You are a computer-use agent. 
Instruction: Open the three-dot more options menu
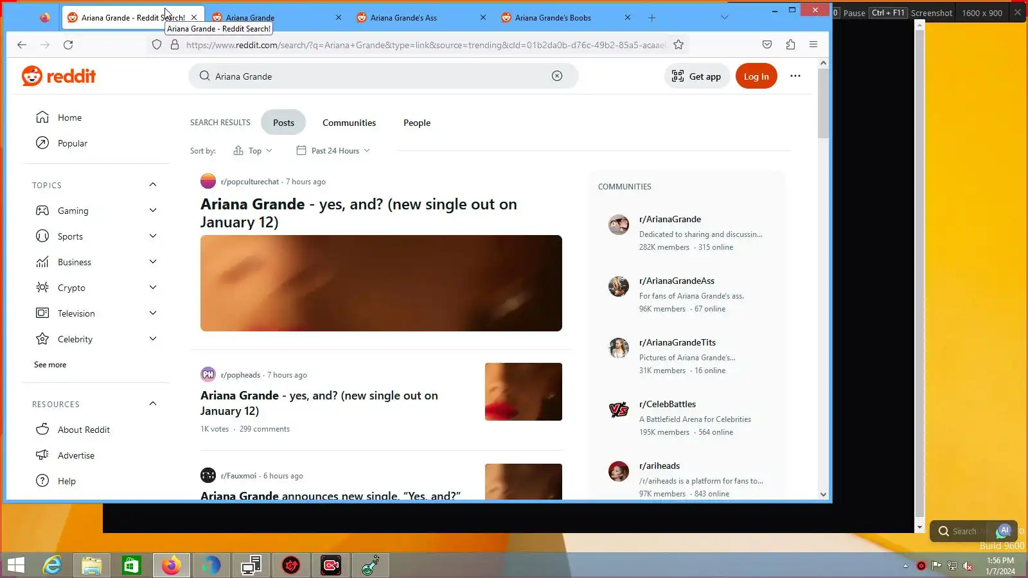tap(795, 76)
